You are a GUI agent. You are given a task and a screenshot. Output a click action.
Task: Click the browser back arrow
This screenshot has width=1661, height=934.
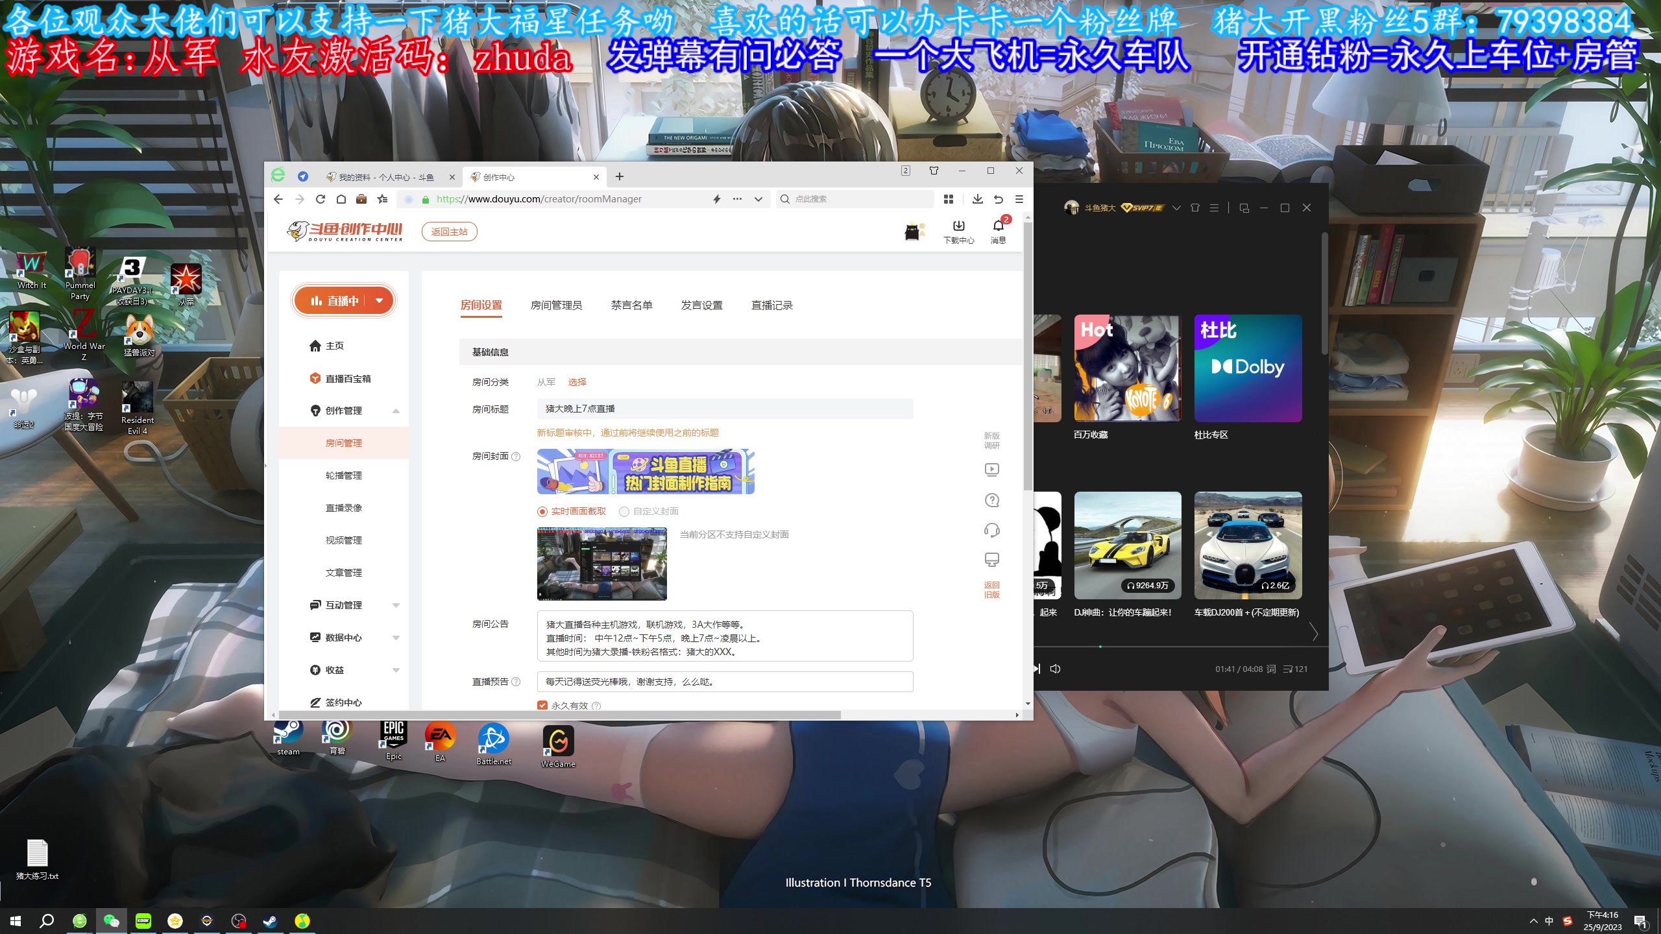(278, 199)
